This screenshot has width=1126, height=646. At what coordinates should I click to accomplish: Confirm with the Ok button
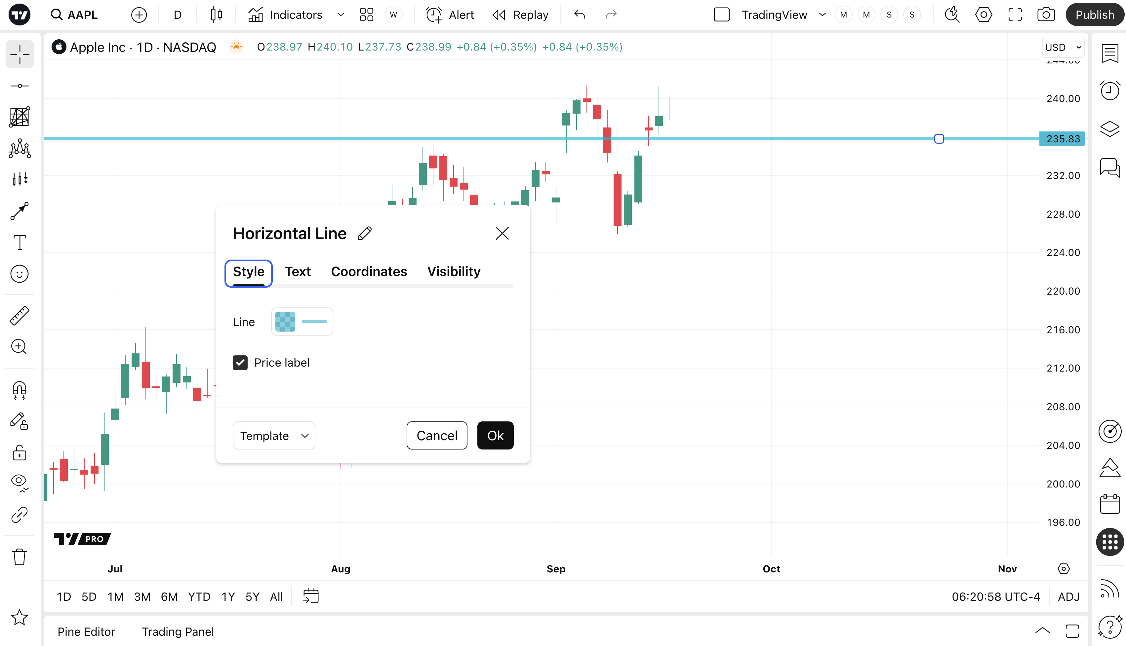pos(495,436)
